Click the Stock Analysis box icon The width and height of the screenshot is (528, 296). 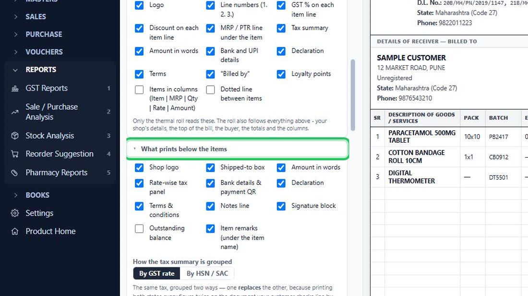[x=15, y=136]
